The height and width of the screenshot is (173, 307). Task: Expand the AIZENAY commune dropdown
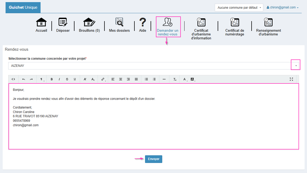pos(296,66)
